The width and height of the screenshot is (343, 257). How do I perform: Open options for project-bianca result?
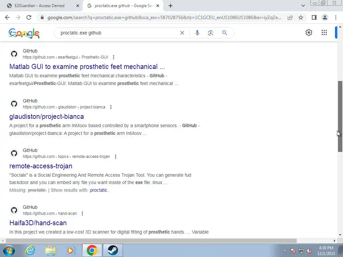click(x=111, y=107)
